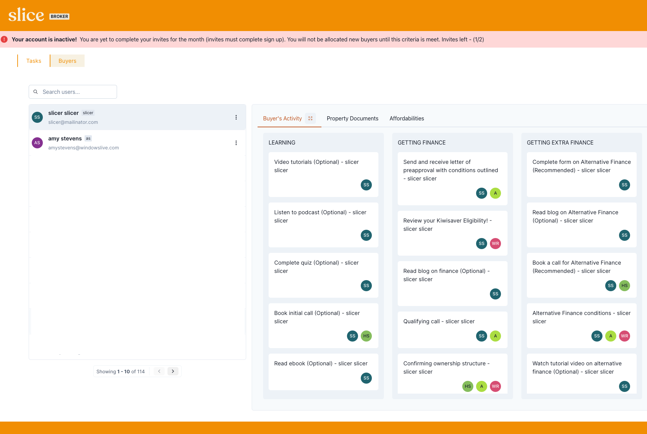
Task: Click the AS avatar for amy stevens
Action: point(37,143)
